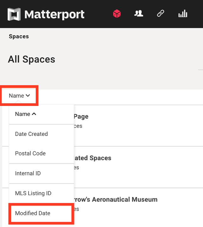Open the Spaces cube icon
This screenshot has width=203, height=227.
(117, 14)
